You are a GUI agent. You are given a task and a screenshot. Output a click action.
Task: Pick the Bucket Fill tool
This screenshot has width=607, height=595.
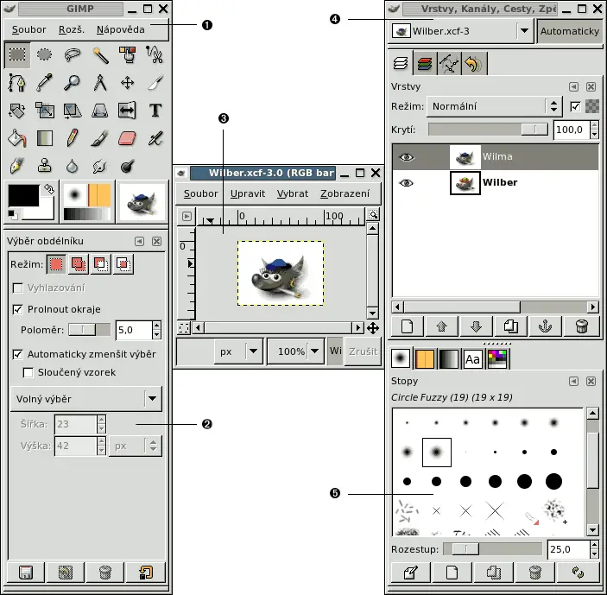17,138
